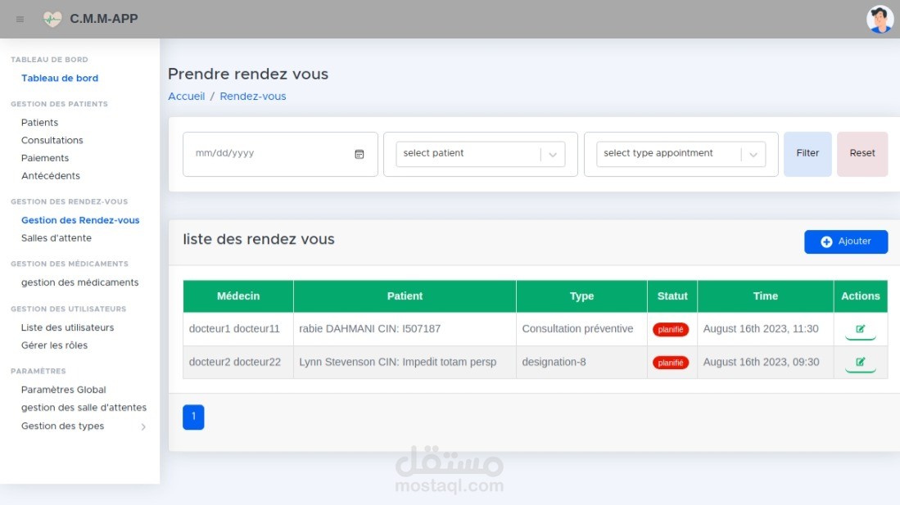Clear filters with the Reset button
This screenshot has width=900, height=505.
(862, 154)
